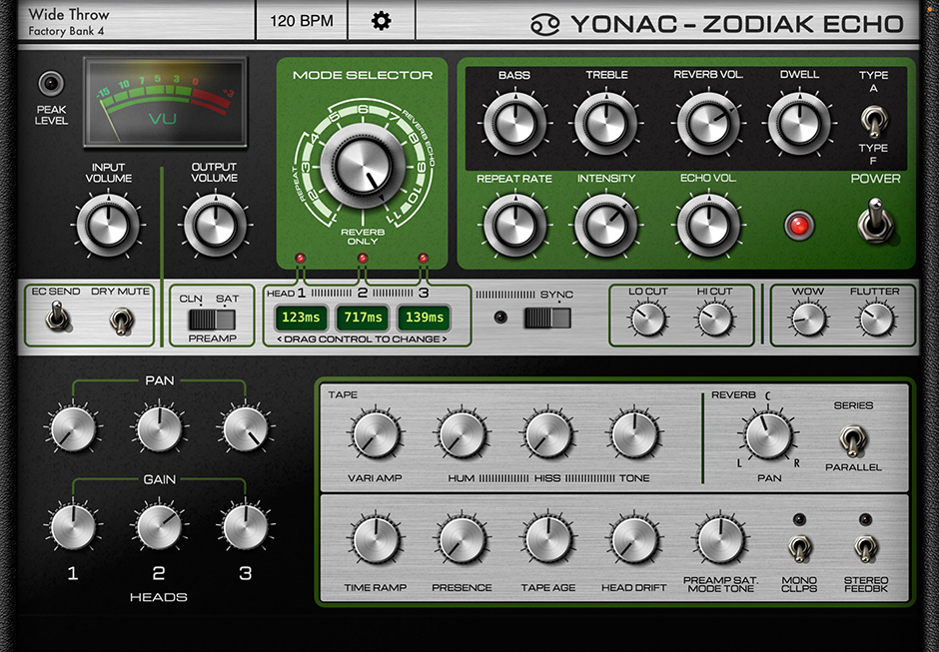Image resolution: width=939 pixels, height=652 pixels.
Task: Click the Reverb Vol. knob
Action: 708,122
